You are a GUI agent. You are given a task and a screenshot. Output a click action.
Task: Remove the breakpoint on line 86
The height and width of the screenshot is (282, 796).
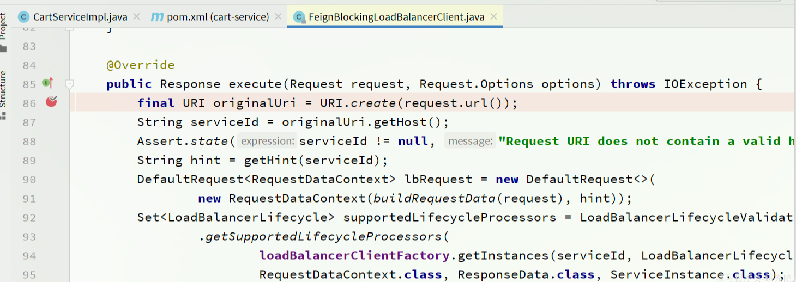click(51, 101)
